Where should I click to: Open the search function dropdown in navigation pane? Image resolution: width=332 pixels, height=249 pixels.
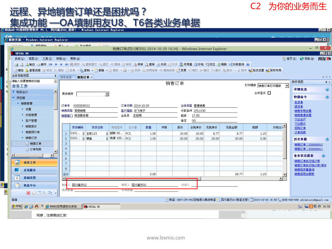tap(55, 81)
